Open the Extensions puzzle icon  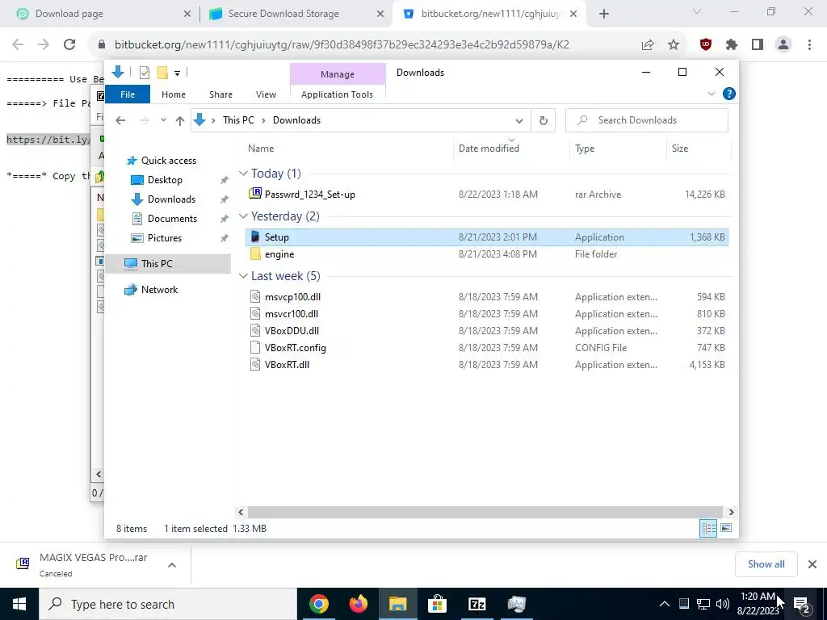pyautogui.click(x=731, y=45)
